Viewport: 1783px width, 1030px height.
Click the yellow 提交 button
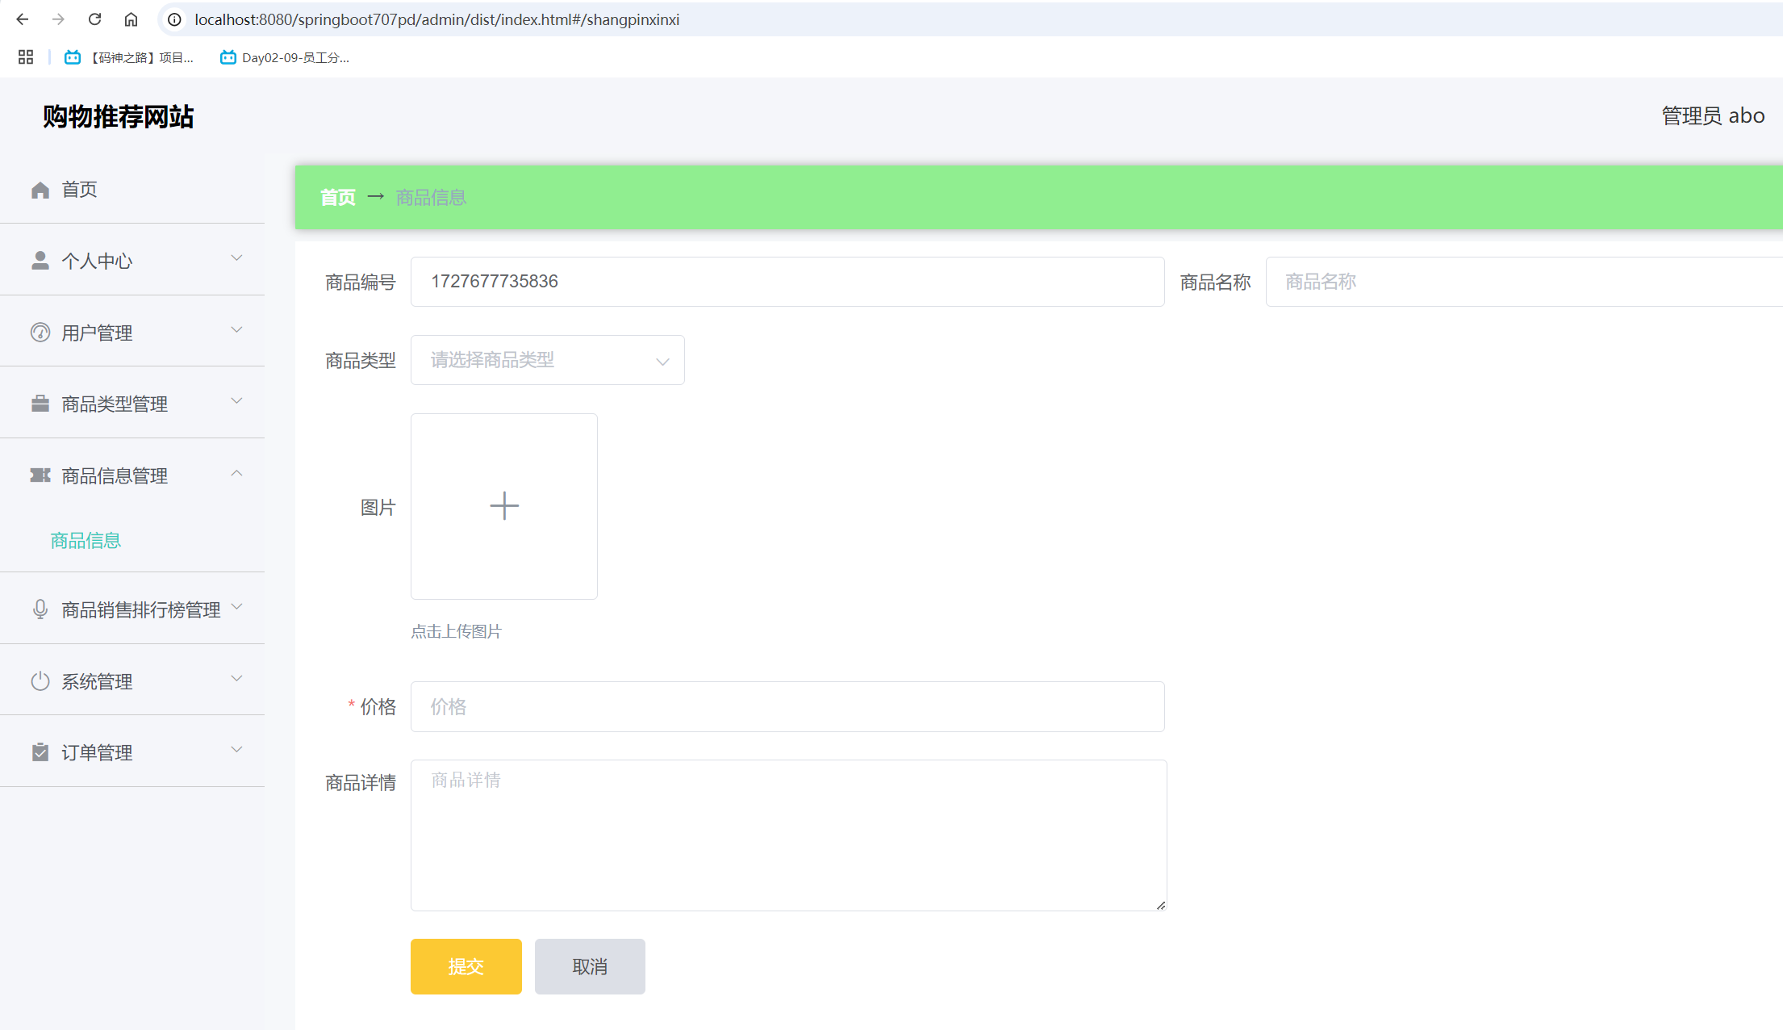pyautogui.click(x=466, y=966)
